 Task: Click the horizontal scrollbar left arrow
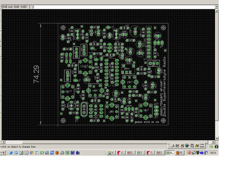(4, 142)
